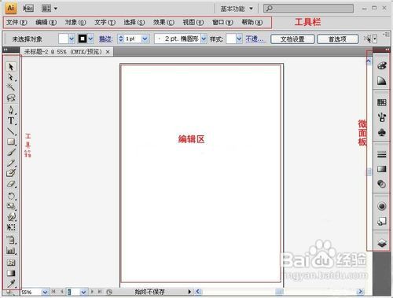Open the artboard number dropdown

pos(83,292)
